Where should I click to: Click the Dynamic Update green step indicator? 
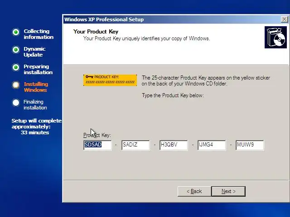pos(16,50)
